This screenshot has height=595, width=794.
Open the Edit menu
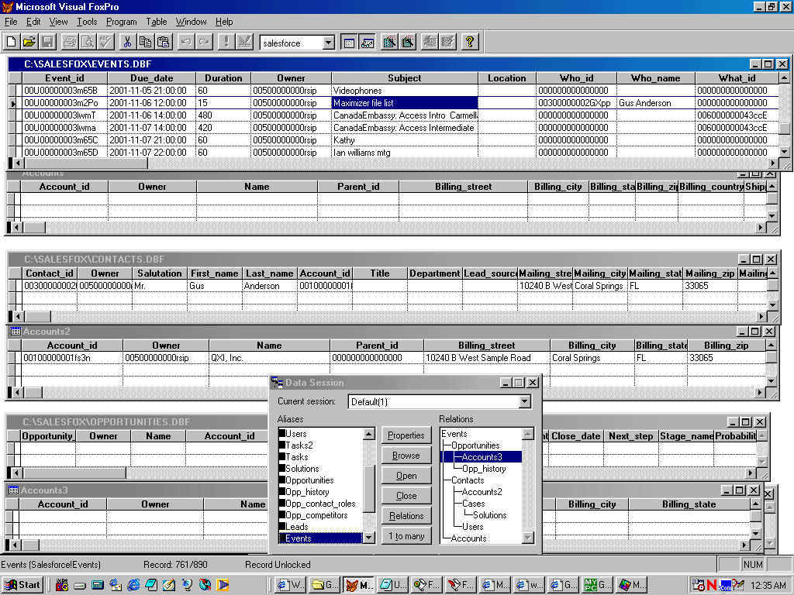(x=33, y=22)
